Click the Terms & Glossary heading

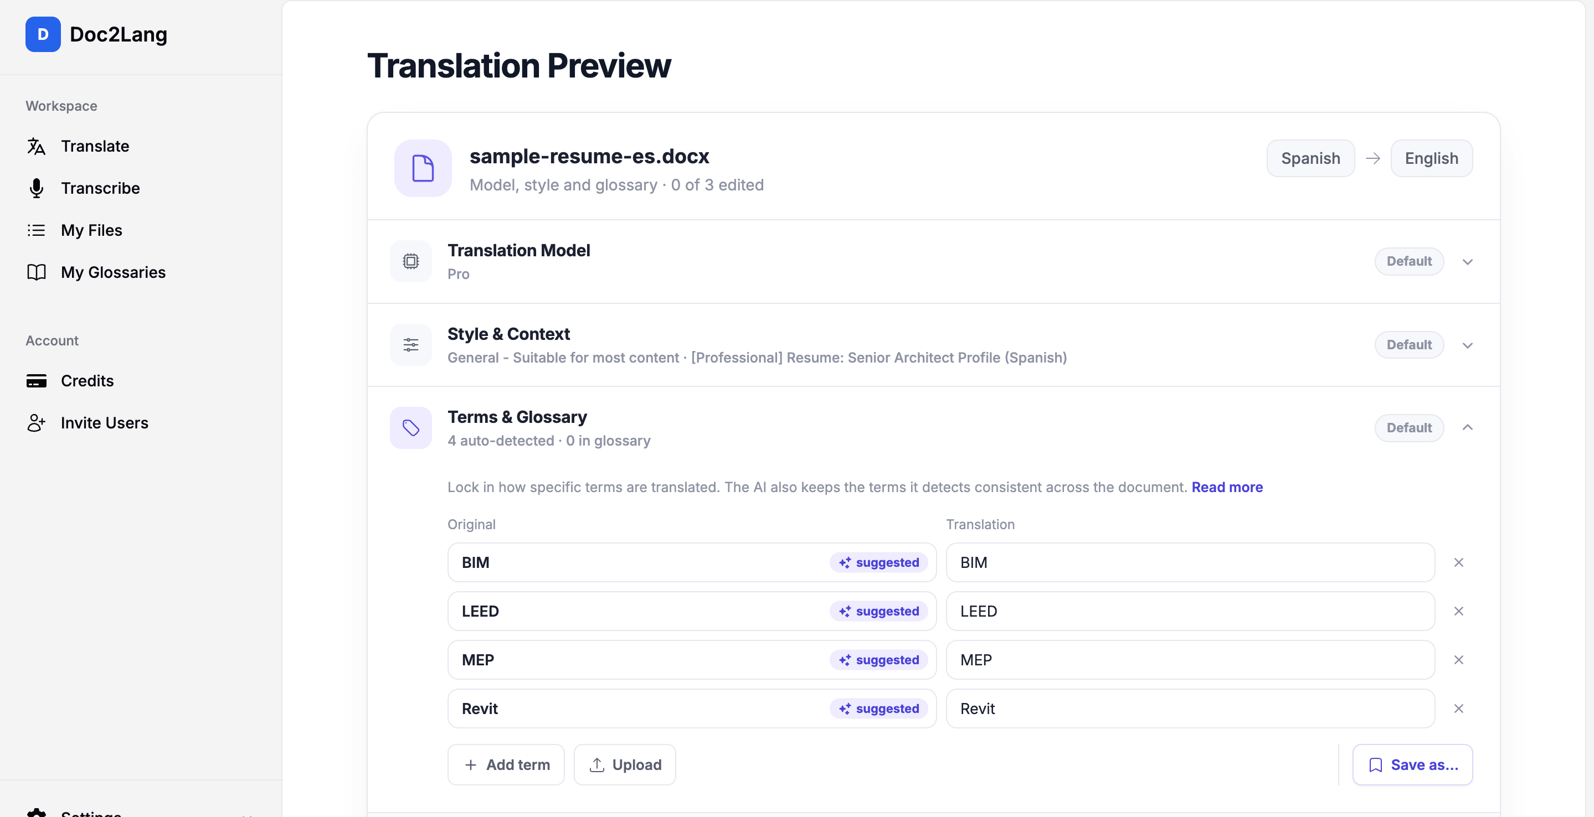click(517, 416)
